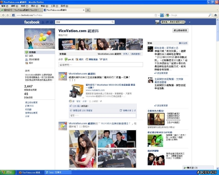Open the WEB GAME ad image

tap(155, 141)
